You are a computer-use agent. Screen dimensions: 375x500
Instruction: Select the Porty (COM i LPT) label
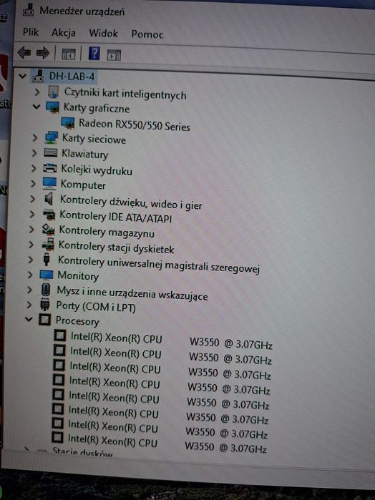(96, 306)
